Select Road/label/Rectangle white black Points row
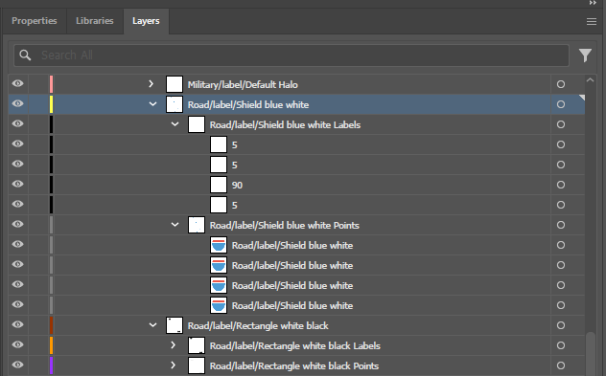The width and height of the screenshot is (606, 376). pyautogui.click(x=296, y=365)
